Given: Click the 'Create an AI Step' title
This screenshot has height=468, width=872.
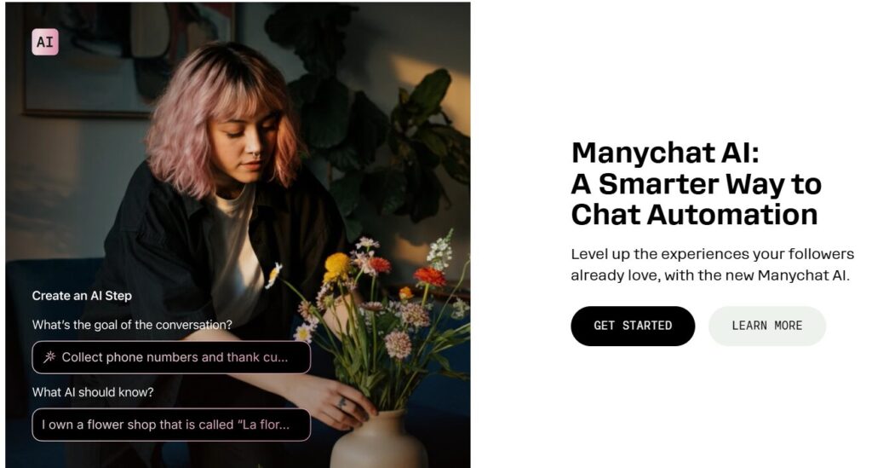Looking at the screenshot, I should [82, 296].
